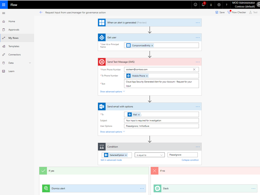Screen dimensions: 260x195
Task: Open the app launcher waffle icon
Action: [x=4, y=5]
